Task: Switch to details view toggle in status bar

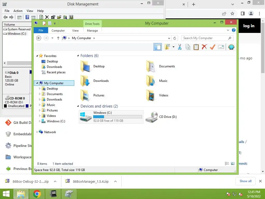Action: pos(227,164)
